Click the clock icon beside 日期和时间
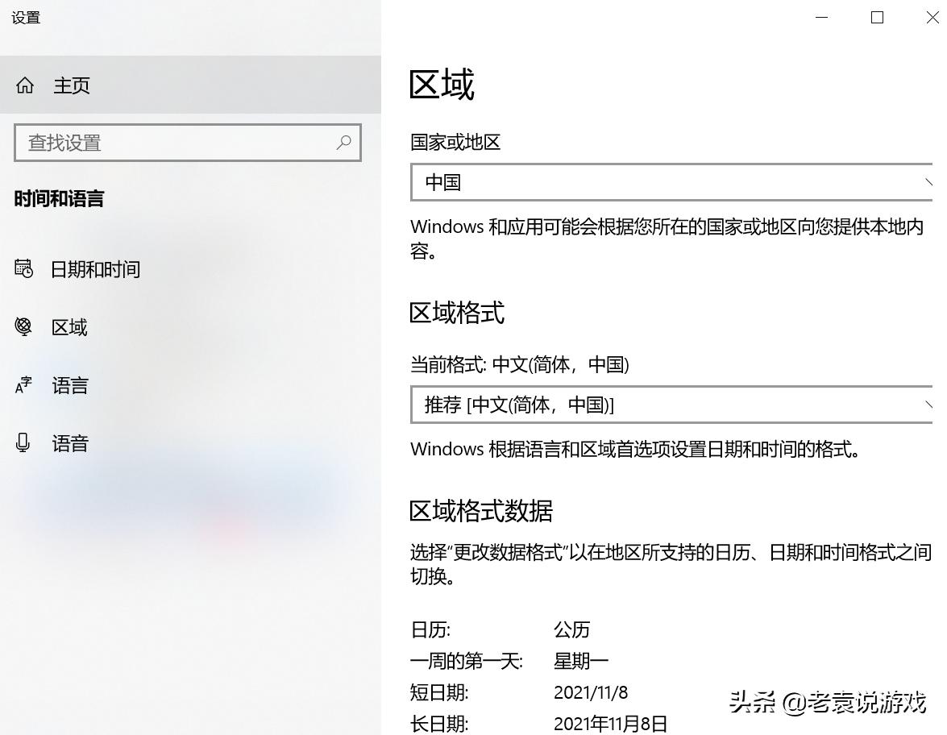 coord(24,269)
